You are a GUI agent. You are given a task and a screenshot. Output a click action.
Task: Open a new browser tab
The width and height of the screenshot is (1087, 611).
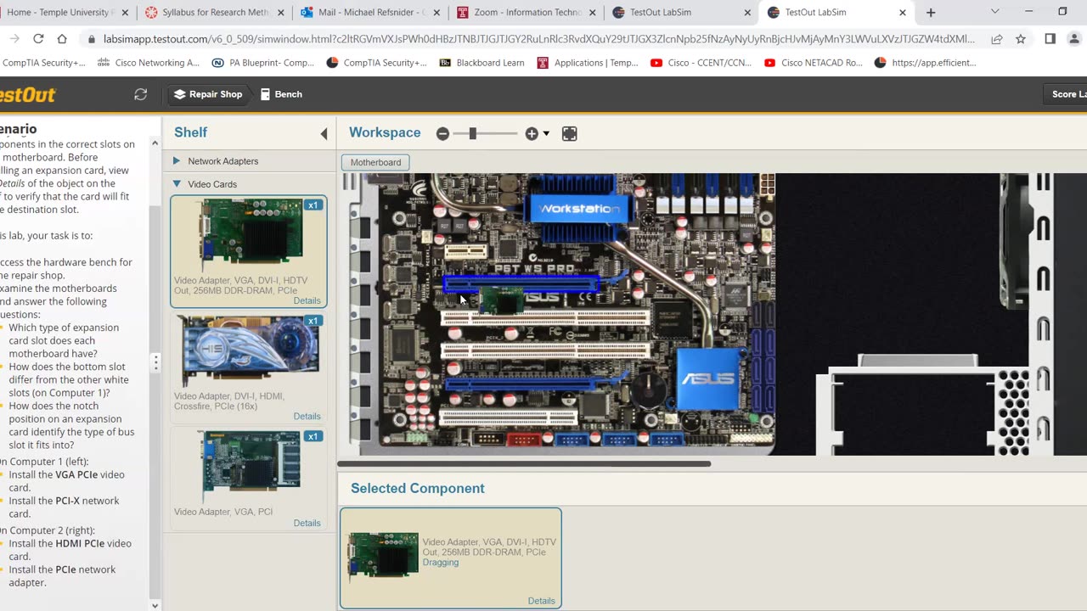(x=931, y=13)
